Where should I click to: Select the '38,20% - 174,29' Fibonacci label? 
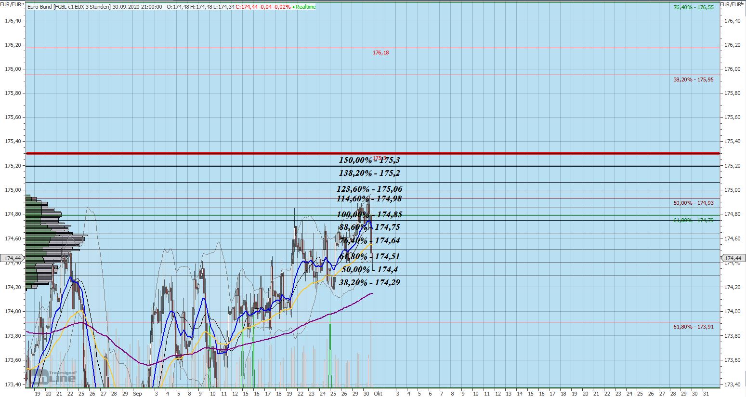tap(369, 282)
